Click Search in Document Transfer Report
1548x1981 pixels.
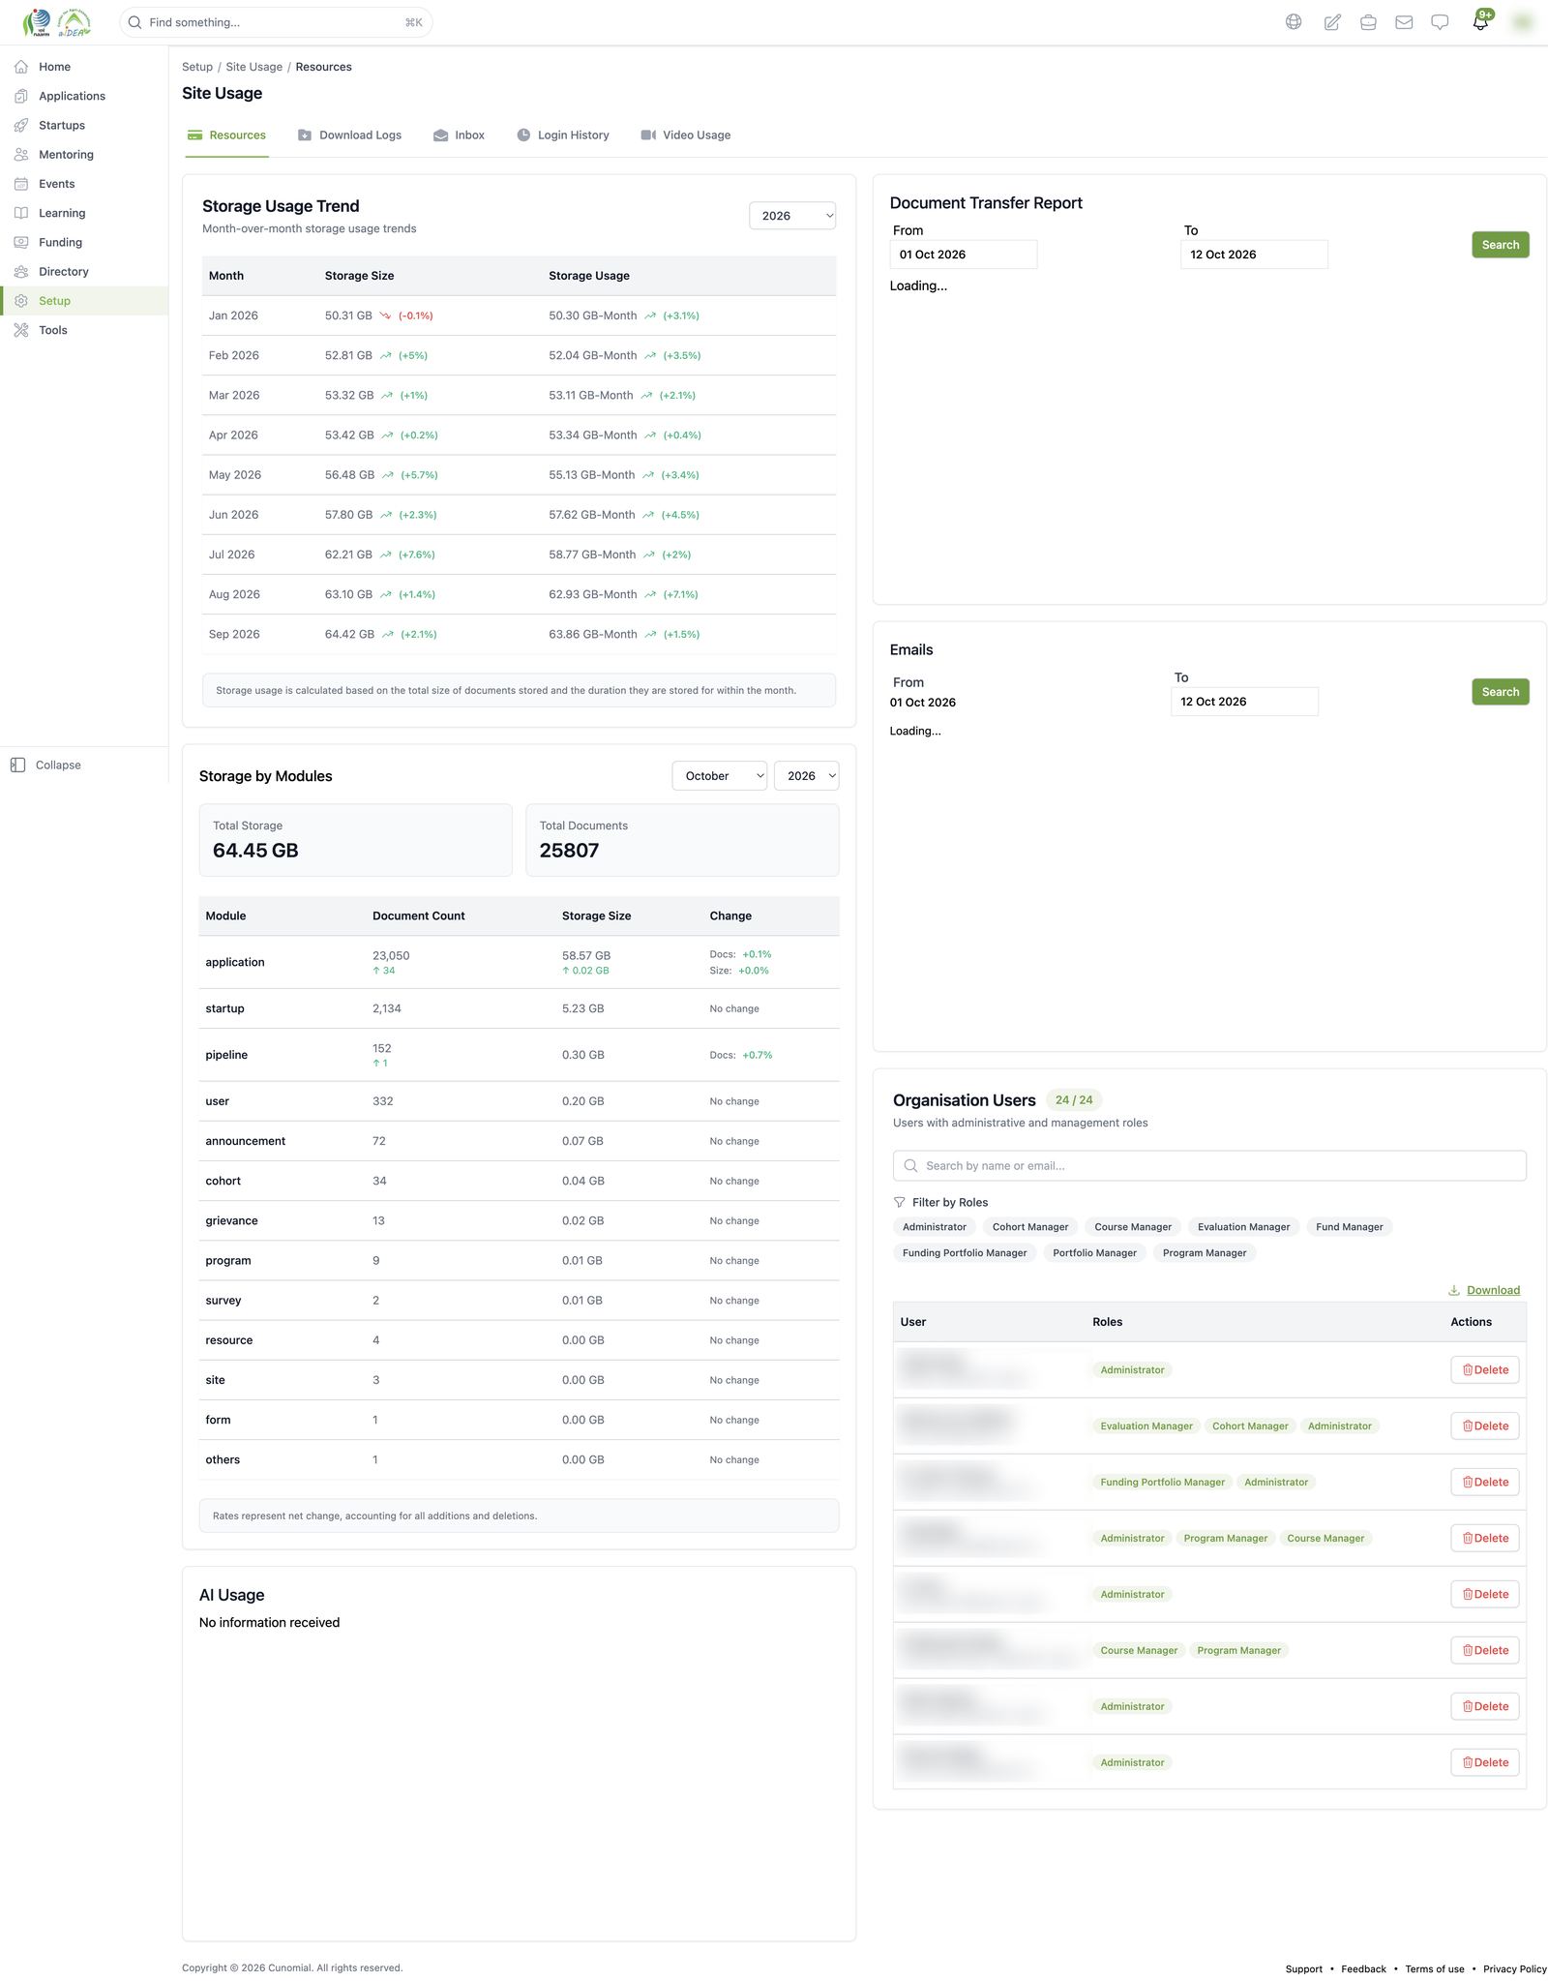click(x=1501, y=245)
